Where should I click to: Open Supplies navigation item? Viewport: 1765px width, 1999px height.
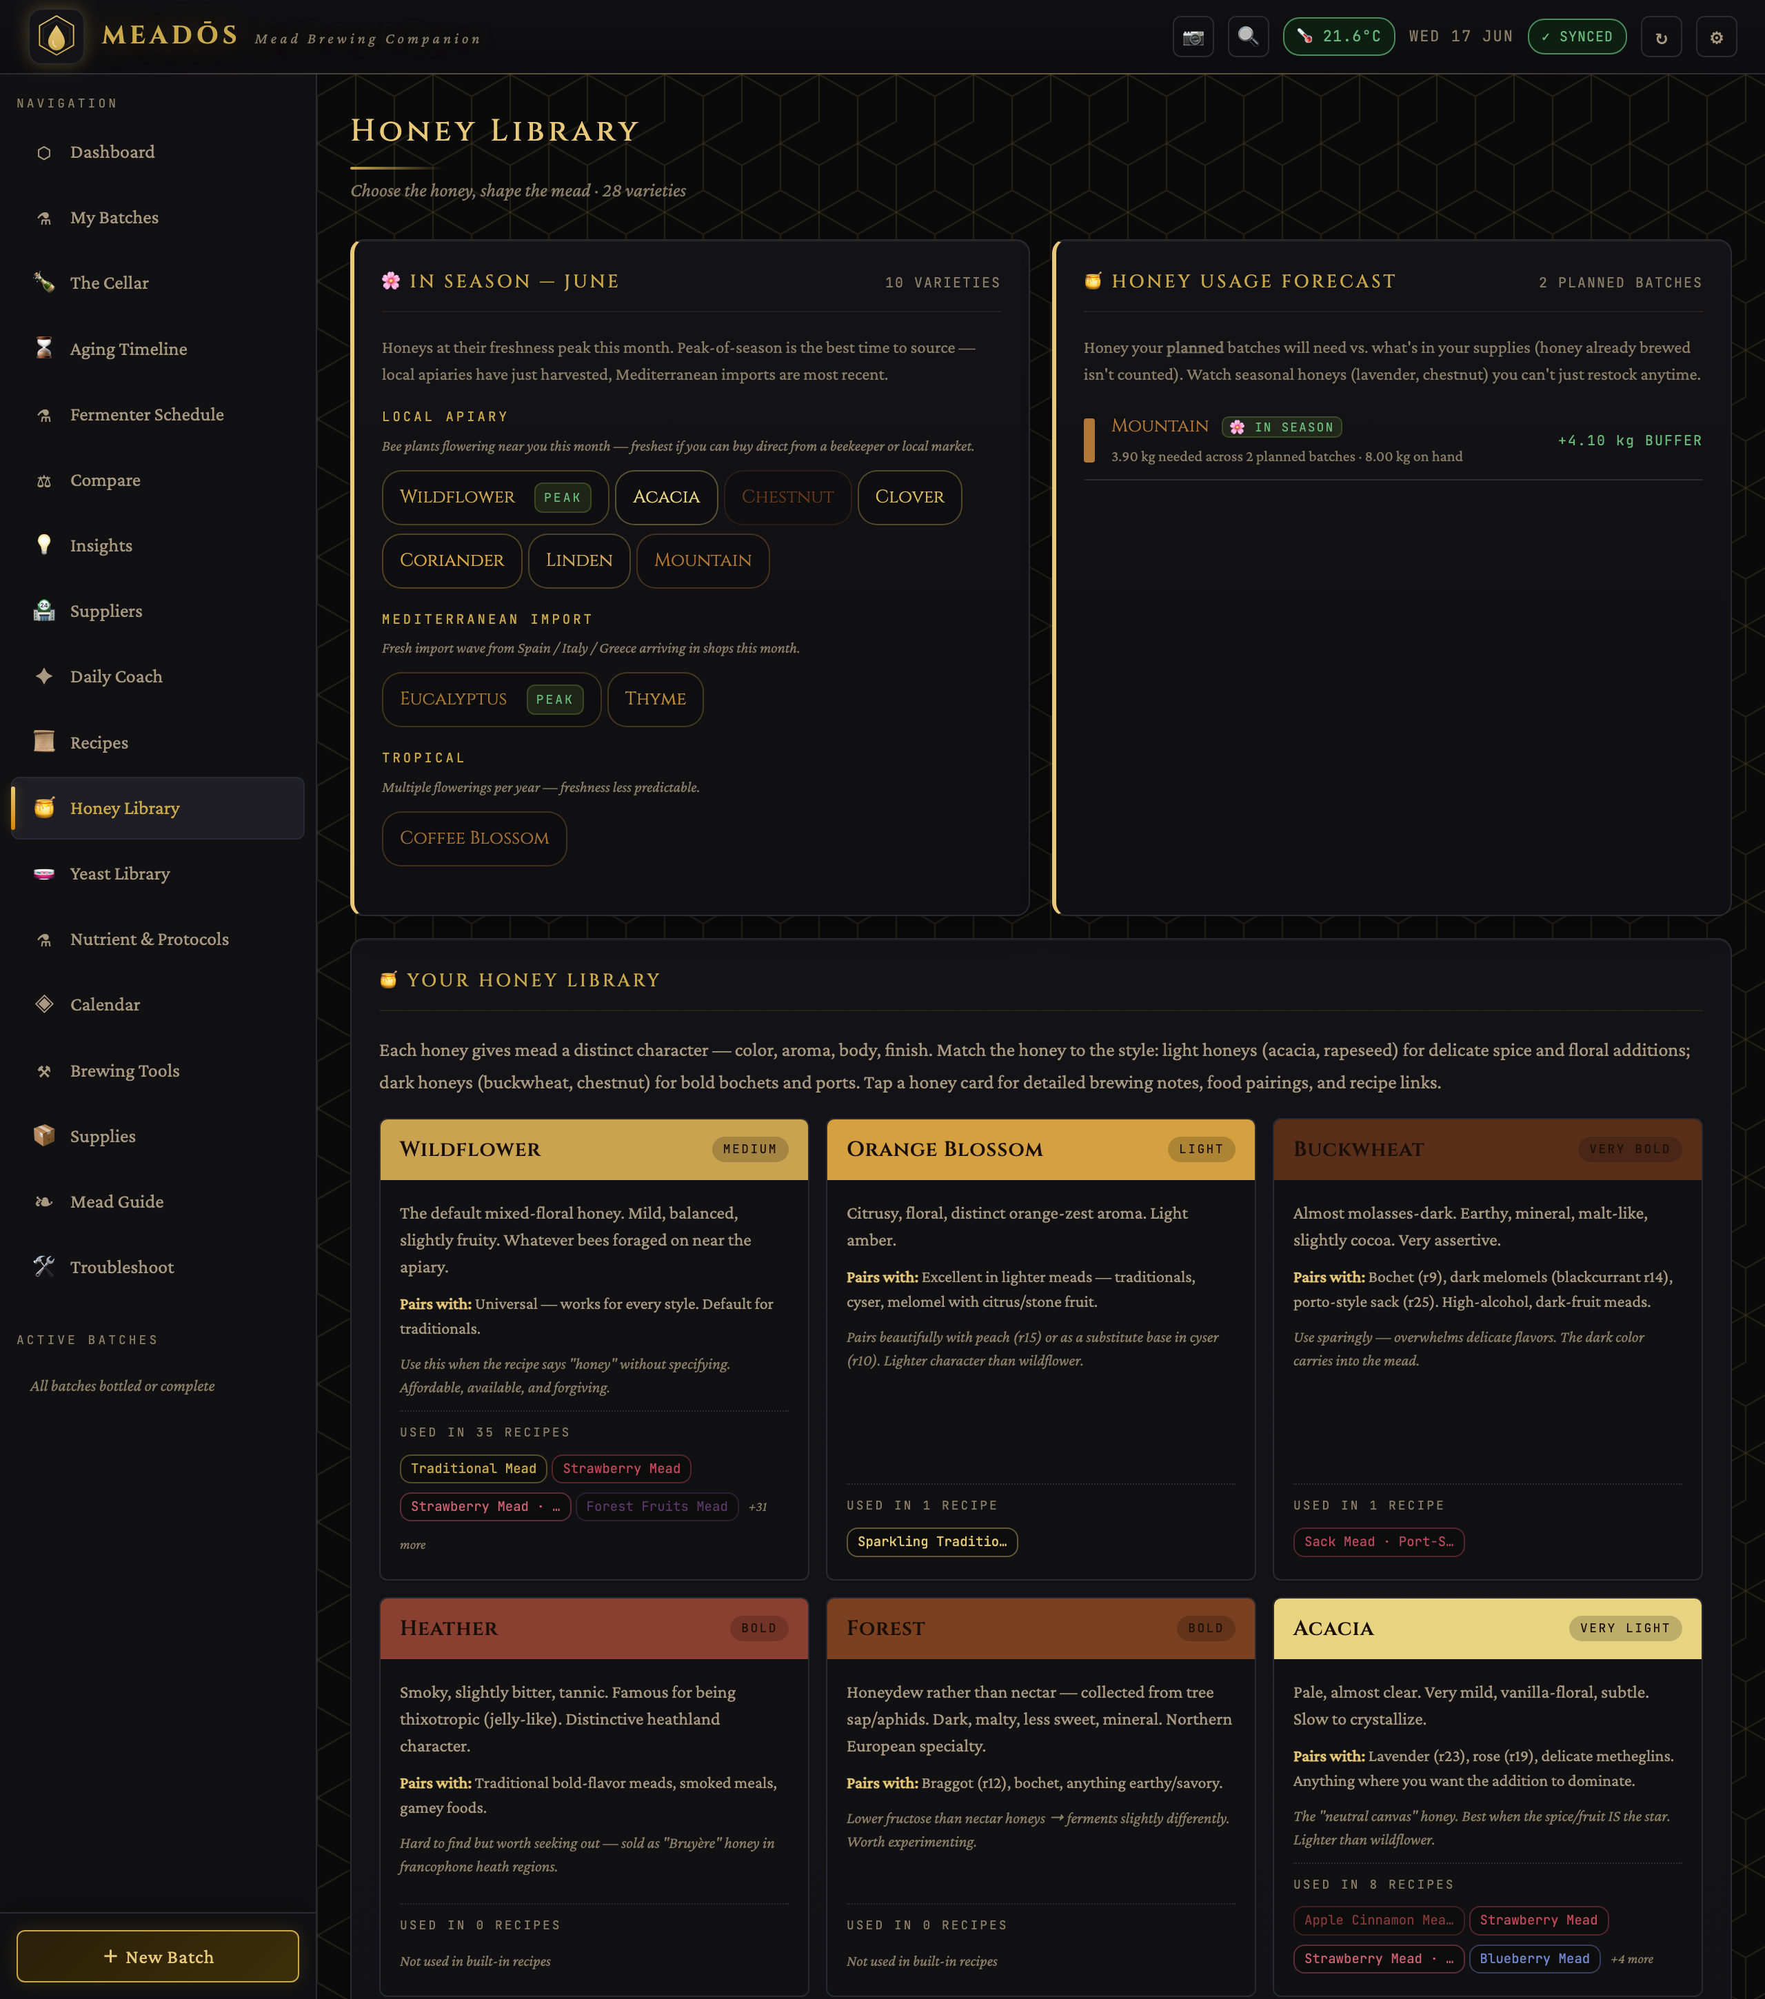tap(157, 1135)
